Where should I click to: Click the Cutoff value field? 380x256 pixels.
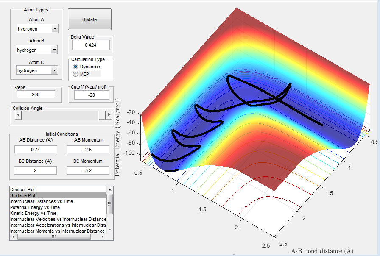point(92,95)
